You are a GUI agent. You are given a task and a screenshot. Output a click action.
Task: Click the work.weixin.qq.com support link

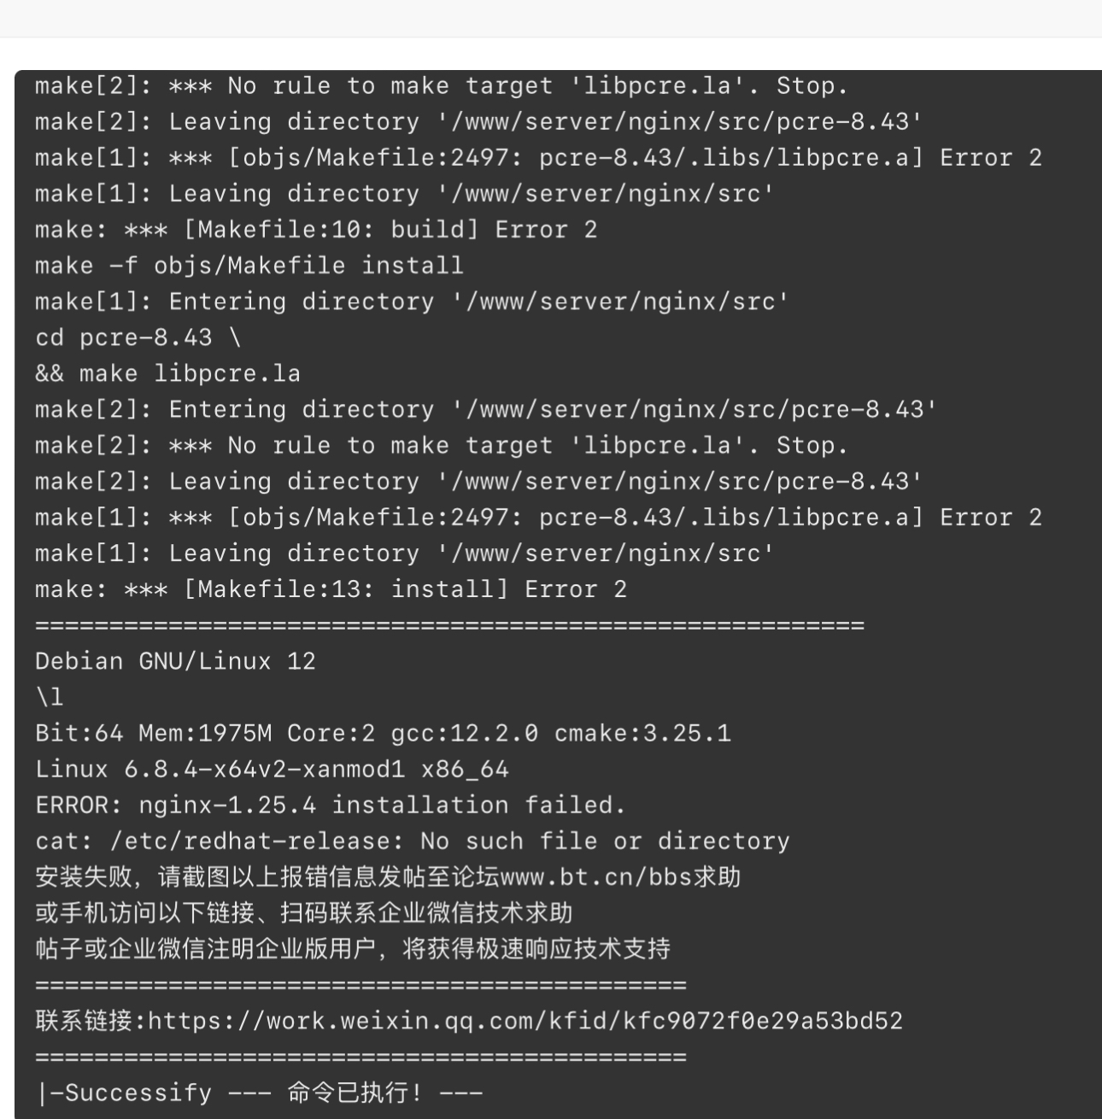[525, 1021]
